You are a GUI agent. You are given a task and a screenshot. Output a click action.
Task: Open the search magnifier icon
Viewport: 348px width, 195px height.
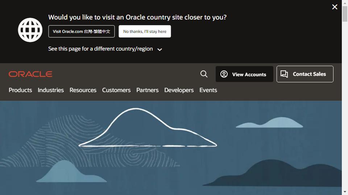[204, 74]
